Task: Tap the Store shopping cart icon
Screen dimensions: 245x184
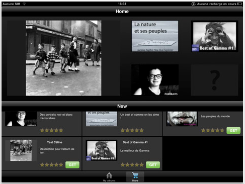Action: click(135, 175)
